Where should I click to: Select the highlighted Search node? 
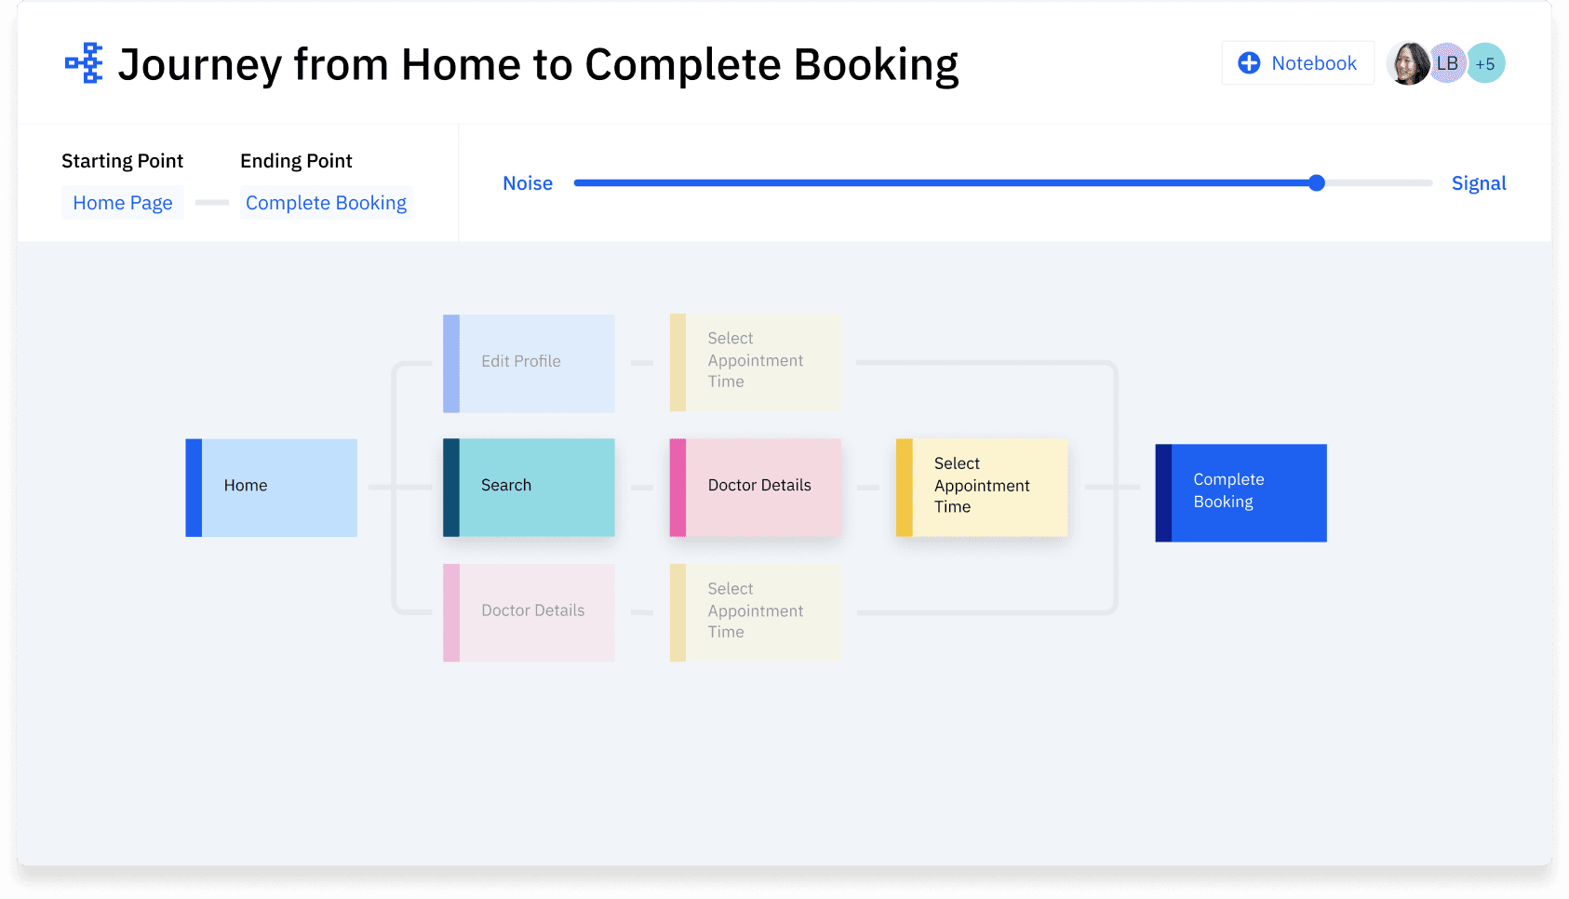(529, 487)
